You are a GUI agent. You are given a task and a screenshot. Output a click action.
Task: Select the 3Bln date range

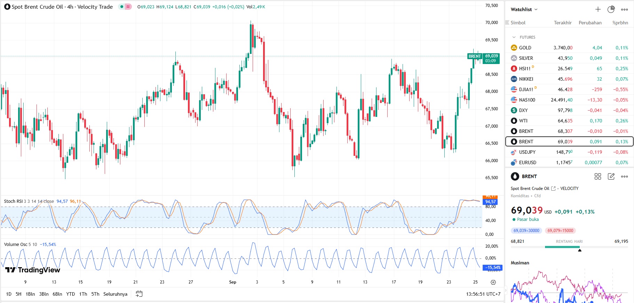point(44,294)
